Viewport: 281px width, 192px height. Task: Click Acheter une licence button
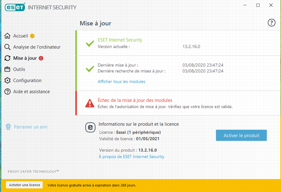tap(24, 185)
